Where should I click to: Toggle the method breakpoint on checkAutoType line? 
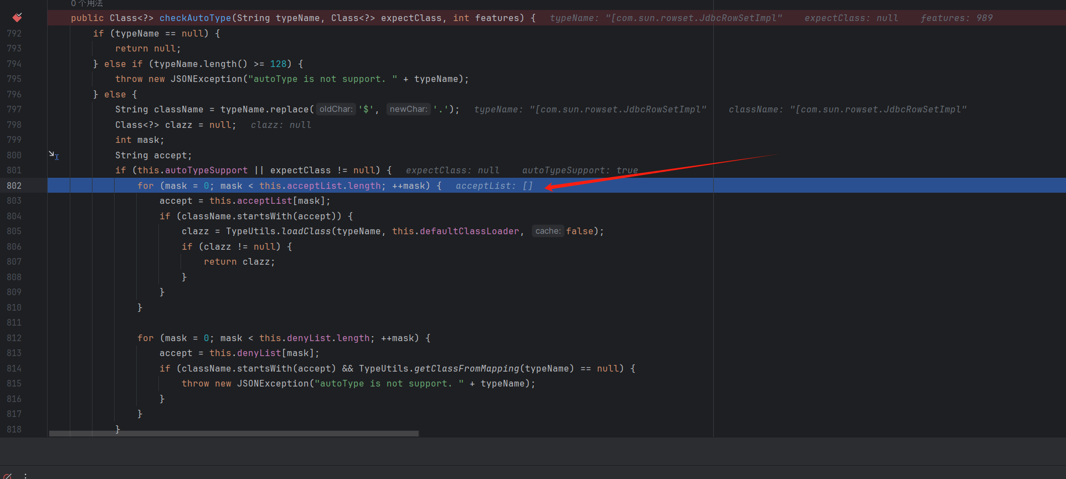click(x=17, y=18)
